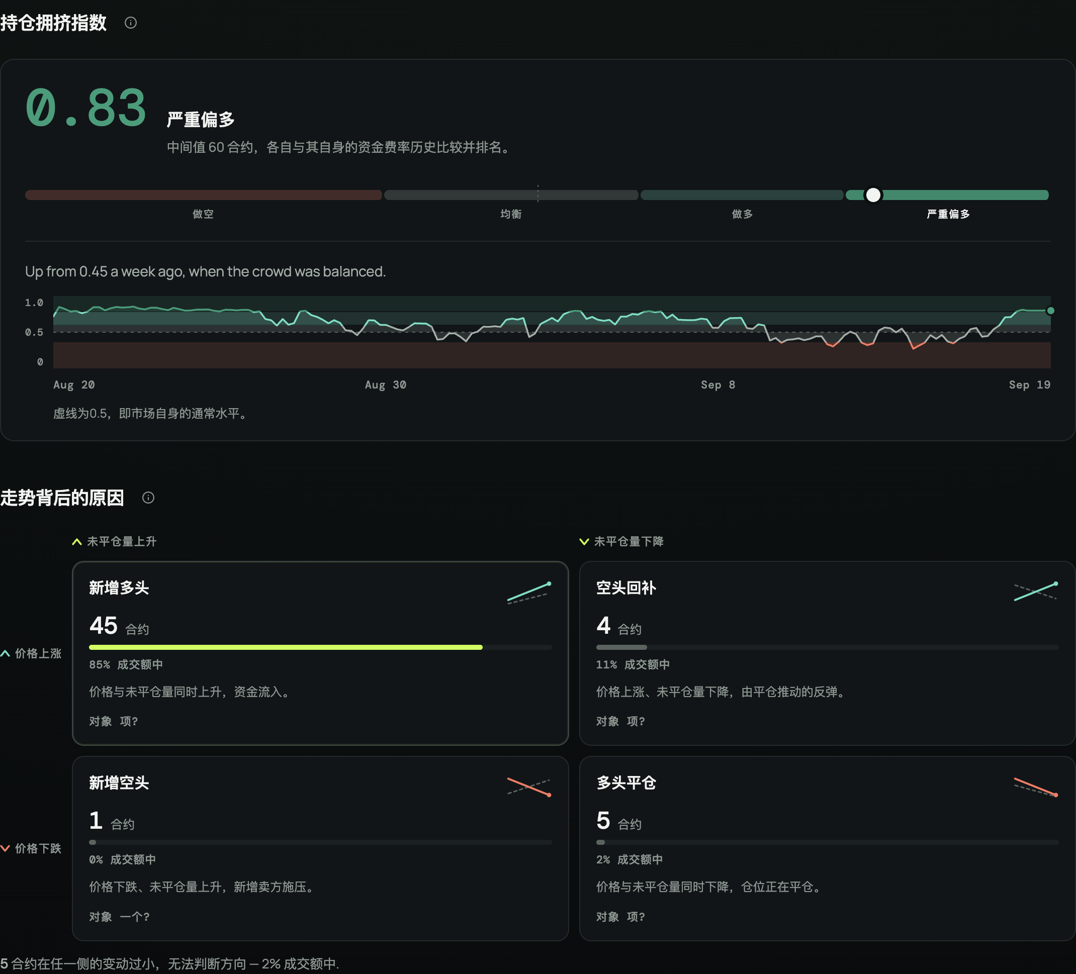
Task: Click the trend sparkline icon in 多头平仓 card
Action: 1035,788
